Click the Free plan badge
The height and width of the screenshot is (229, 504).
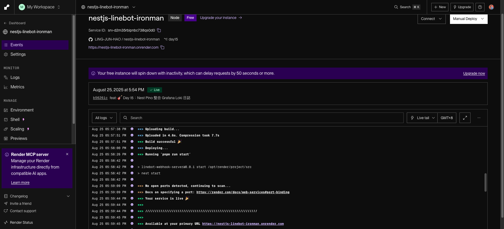190,18
